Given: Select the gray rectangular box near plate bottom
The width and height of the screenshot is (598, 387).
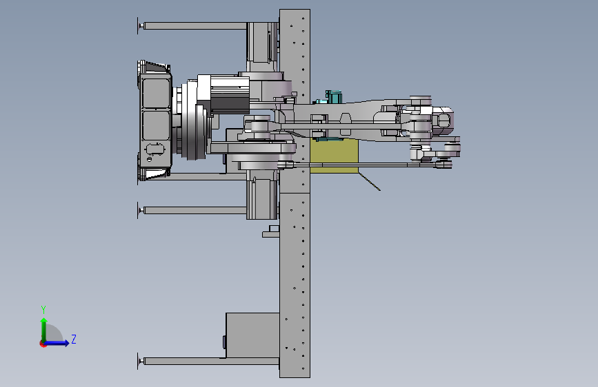Looking at the screenshot, I should pyautogui.click(x=252, y=335).
